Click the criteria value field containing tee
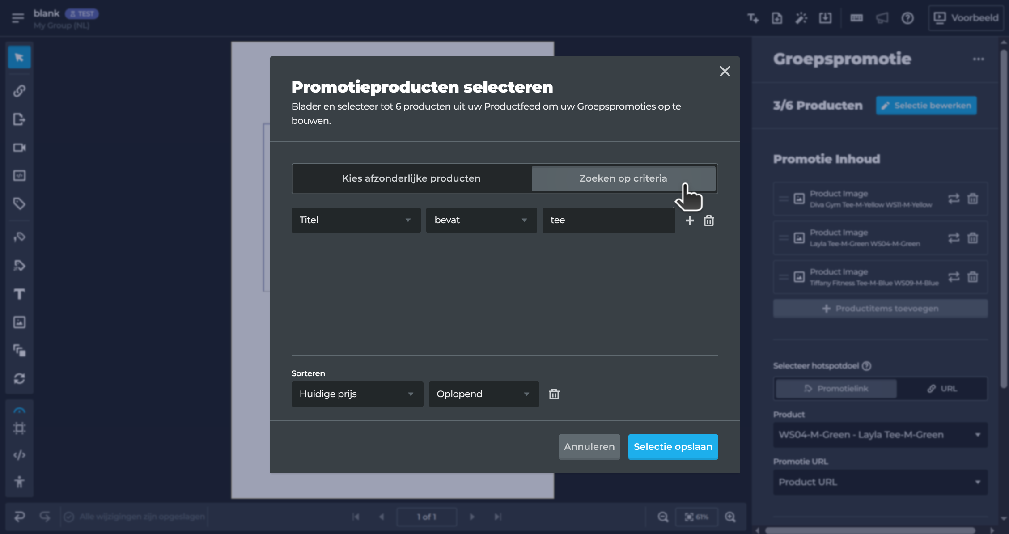The height and width of the screenshot is (534, 1009). [609, 220]
